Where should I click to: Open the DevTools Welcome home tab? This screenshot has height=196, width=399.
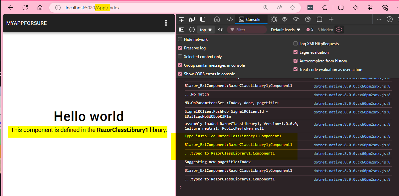click(217, 19)
